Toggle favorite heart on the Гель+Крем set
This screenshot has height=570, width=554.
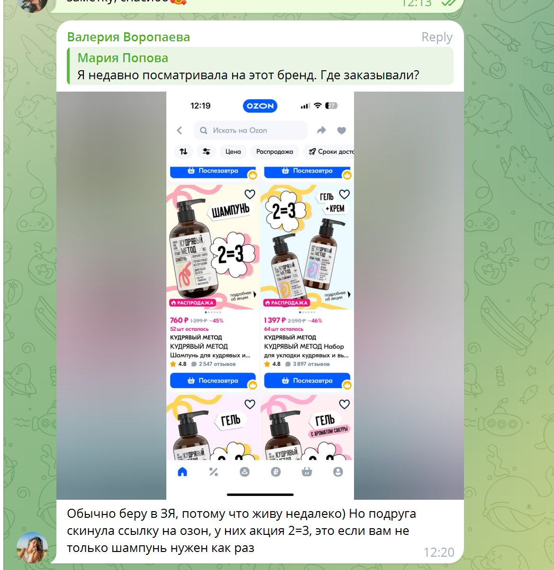point(345,194)
